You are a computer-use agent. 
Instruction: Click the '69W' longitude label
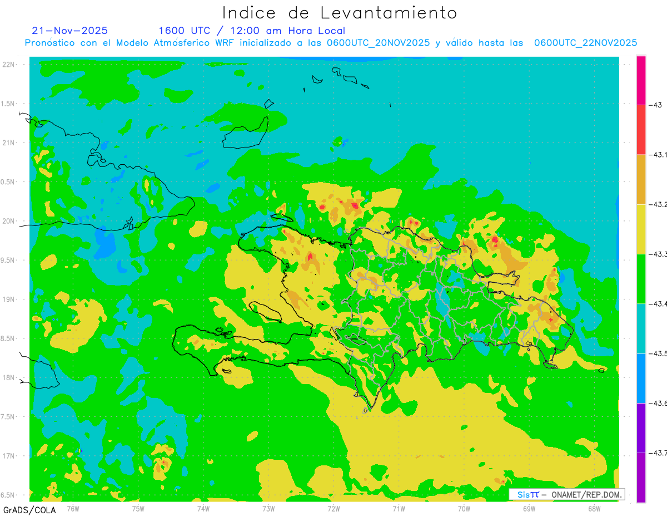(529, 508)
